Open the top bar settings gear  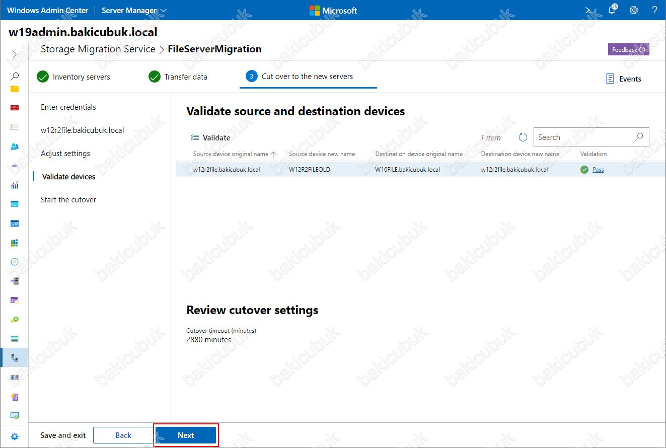coord(634,10)
